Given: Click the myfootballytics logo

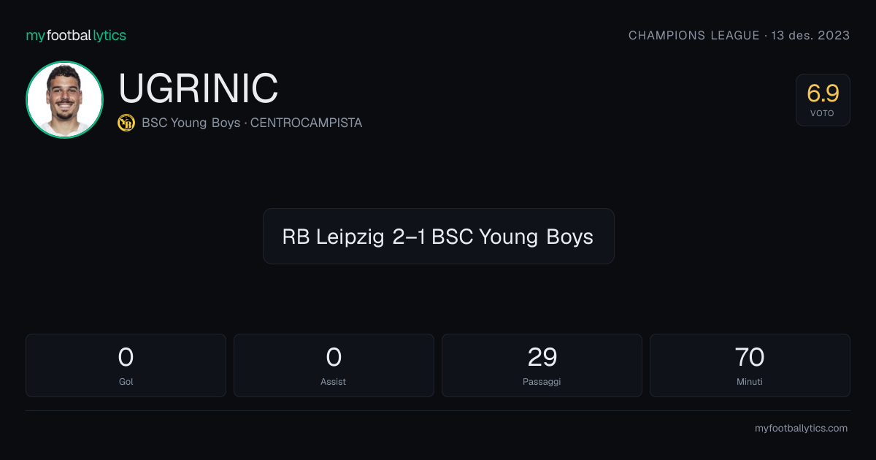Looking at the screenshot, I should [76, 35].
